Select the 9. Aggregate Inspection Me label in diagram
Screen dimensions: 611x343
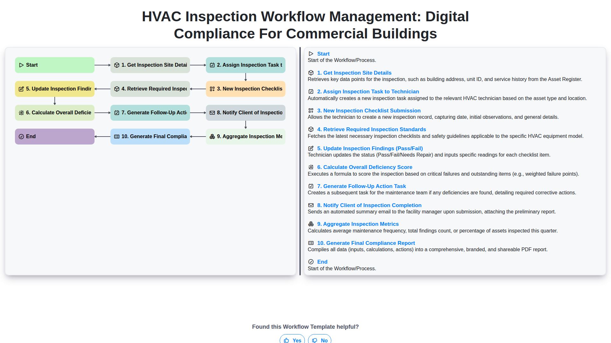tap(250, 137)
